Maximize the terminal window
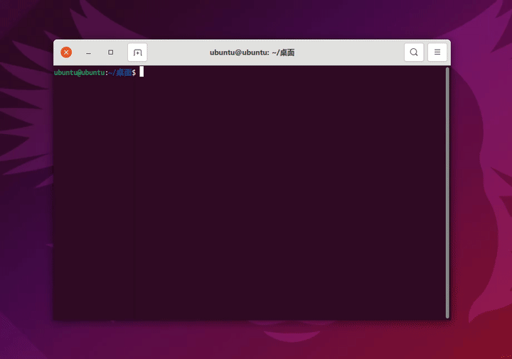 pyautogui.click(x=111, y=53)
